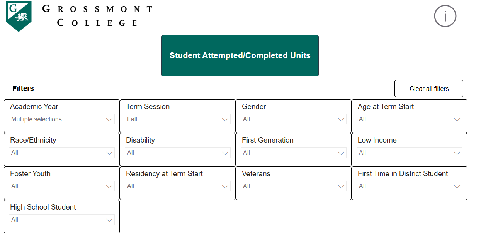The height and width of the screenshot is (240, 481).
Task: Click the Academic Year filter card title
Action: click(34, 106)
